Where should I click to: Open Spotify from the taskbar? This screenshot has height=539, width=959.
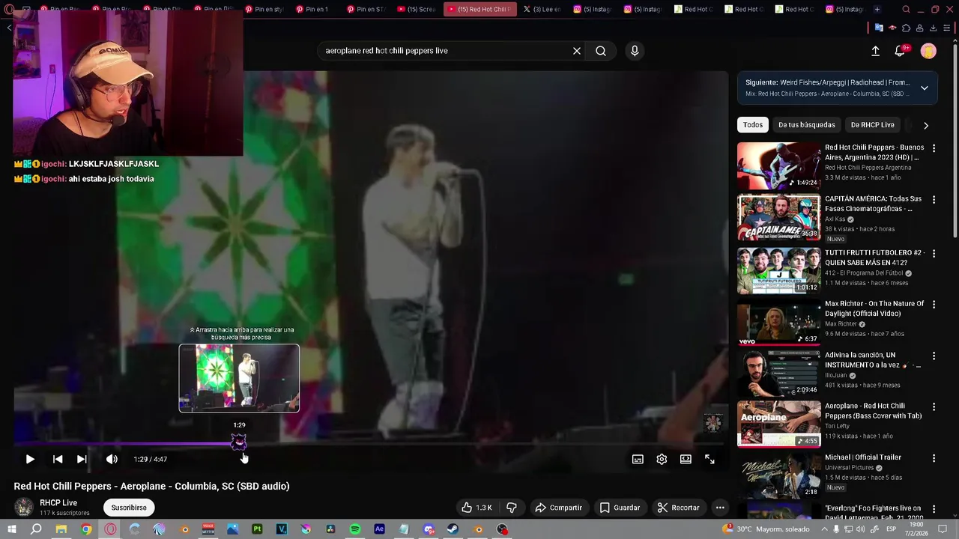[x=354, y=529]
